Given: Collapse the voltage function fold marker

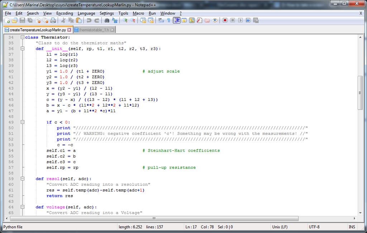Looking at the screenshot, I should pos(23,207).
